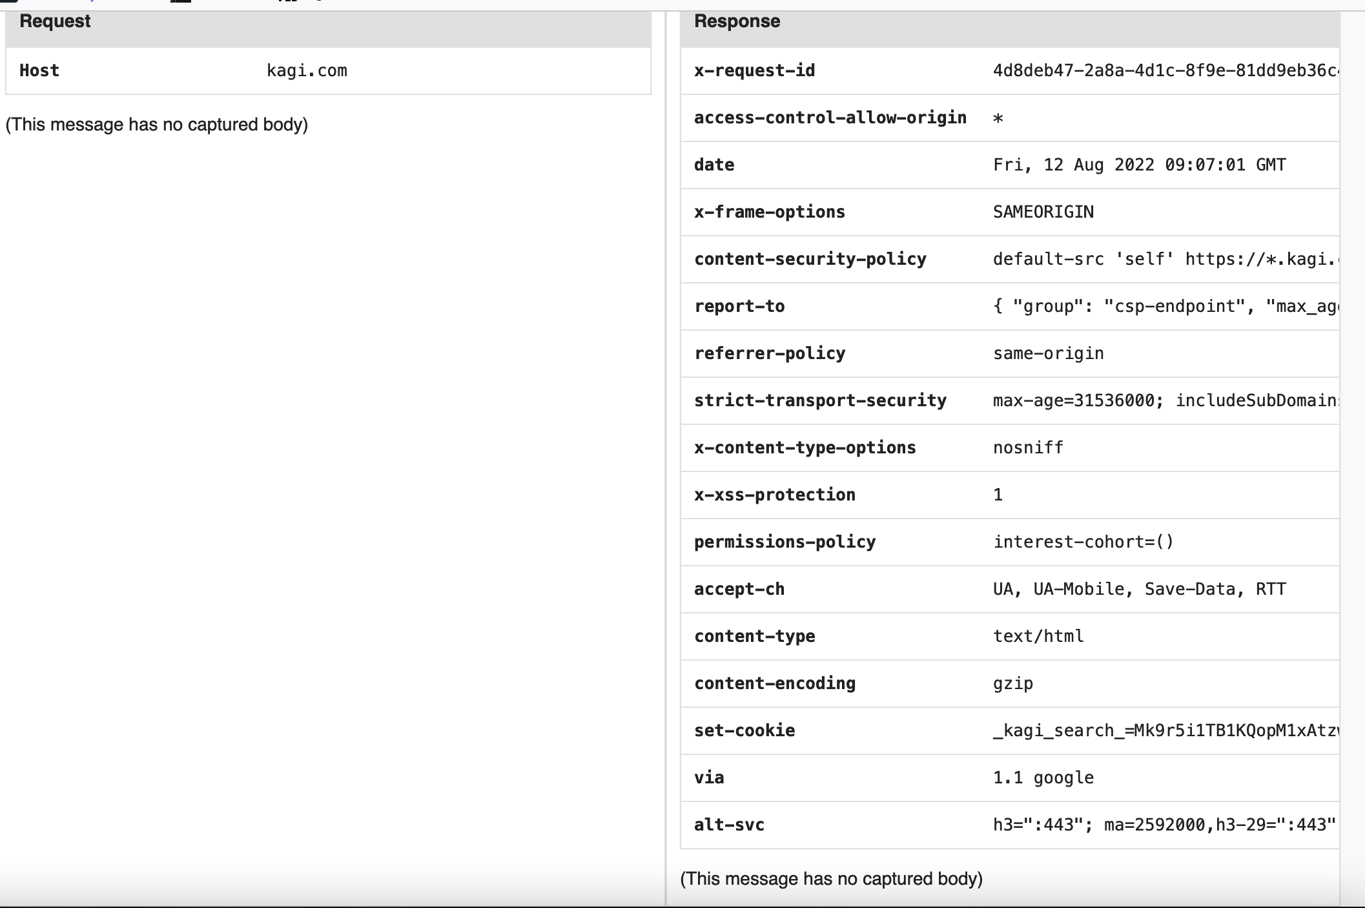Image resolution: width=1365 pixels, height=908 pixels.
Task: Click the gzip content-encoding value
Action: pos(1013,683)
